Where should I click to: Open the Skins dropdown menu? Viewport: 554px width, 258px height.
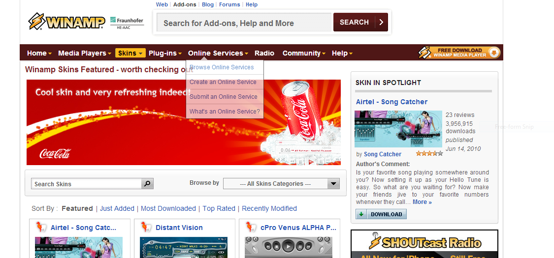[130, 53]
